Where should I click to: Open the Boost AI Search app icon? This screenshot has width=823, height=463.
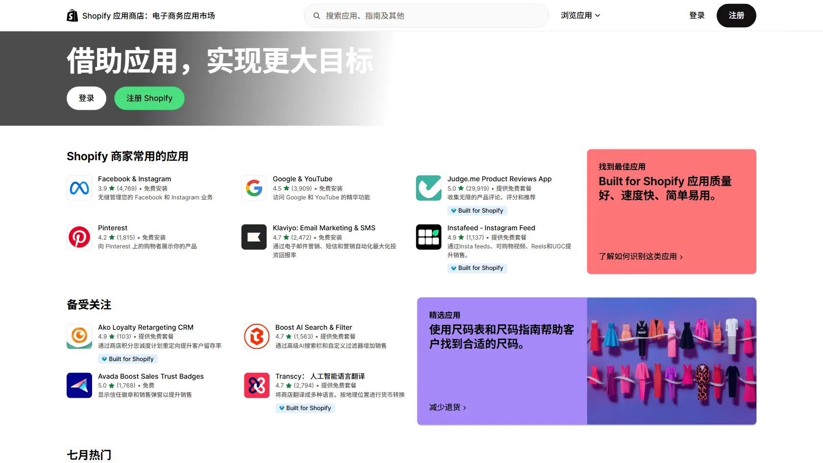coord(257,337)
